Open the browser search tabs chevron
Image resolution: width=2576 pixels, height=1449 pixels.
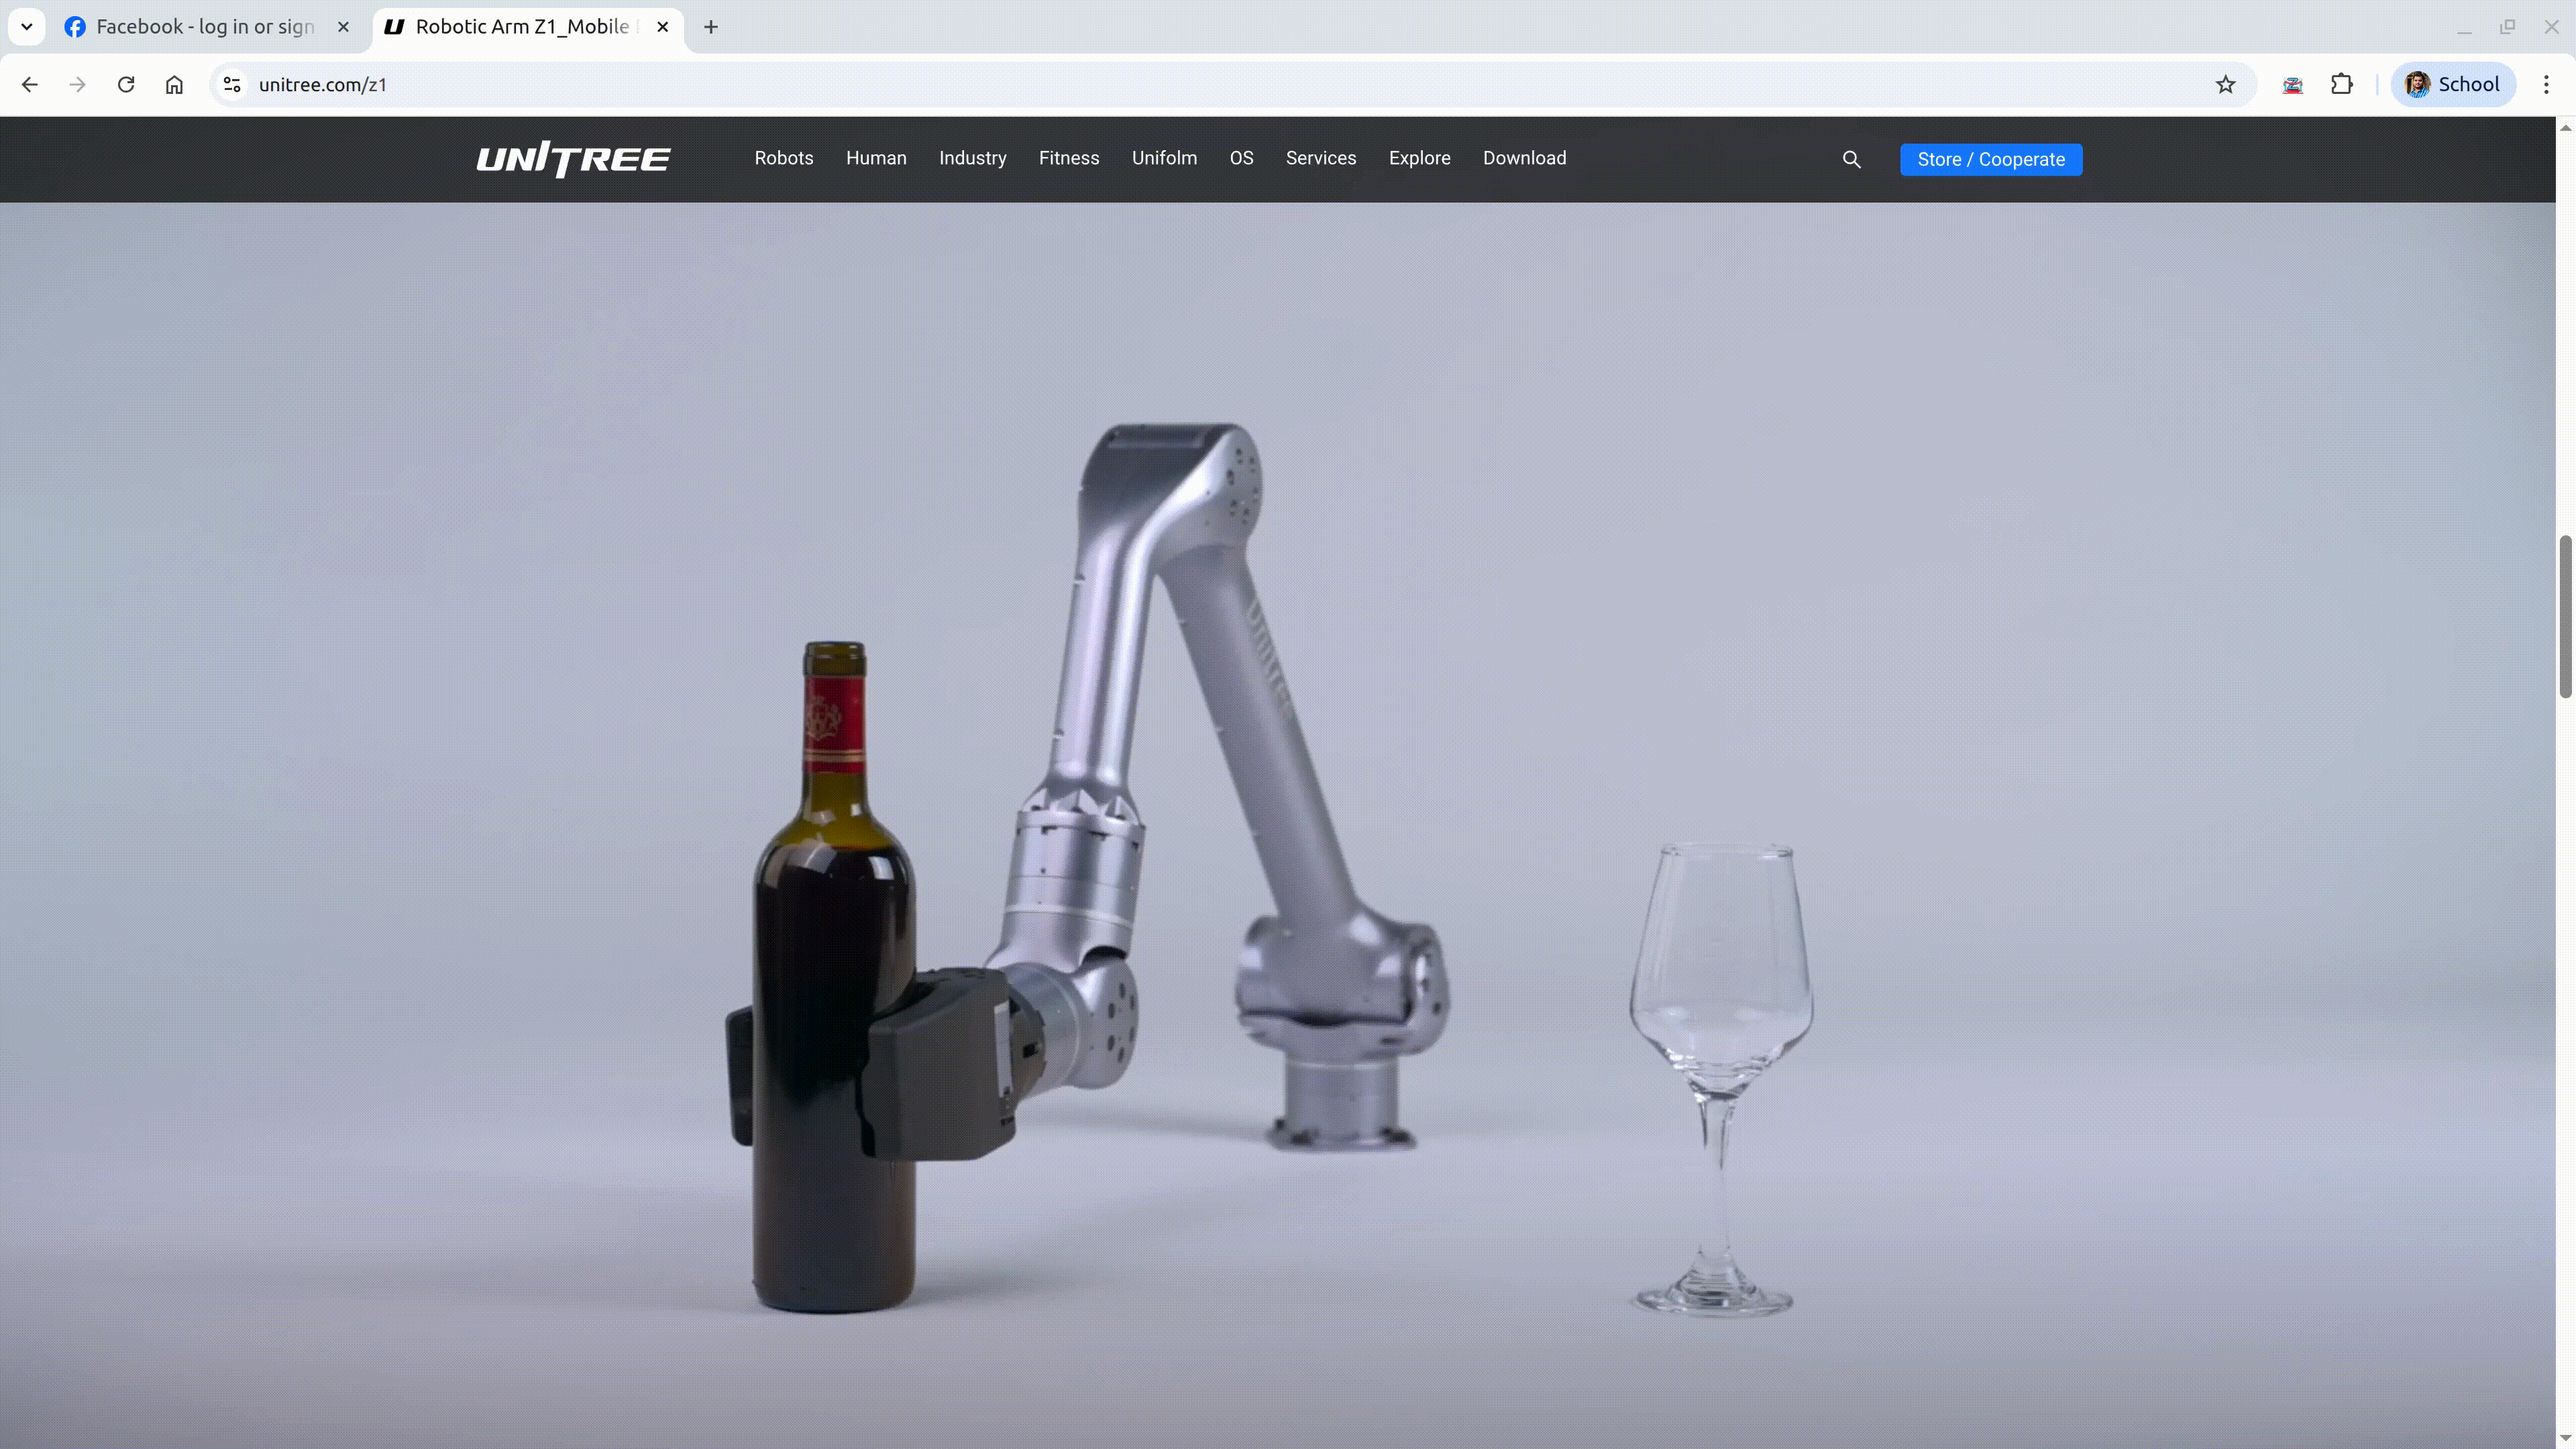click(26, 27)
